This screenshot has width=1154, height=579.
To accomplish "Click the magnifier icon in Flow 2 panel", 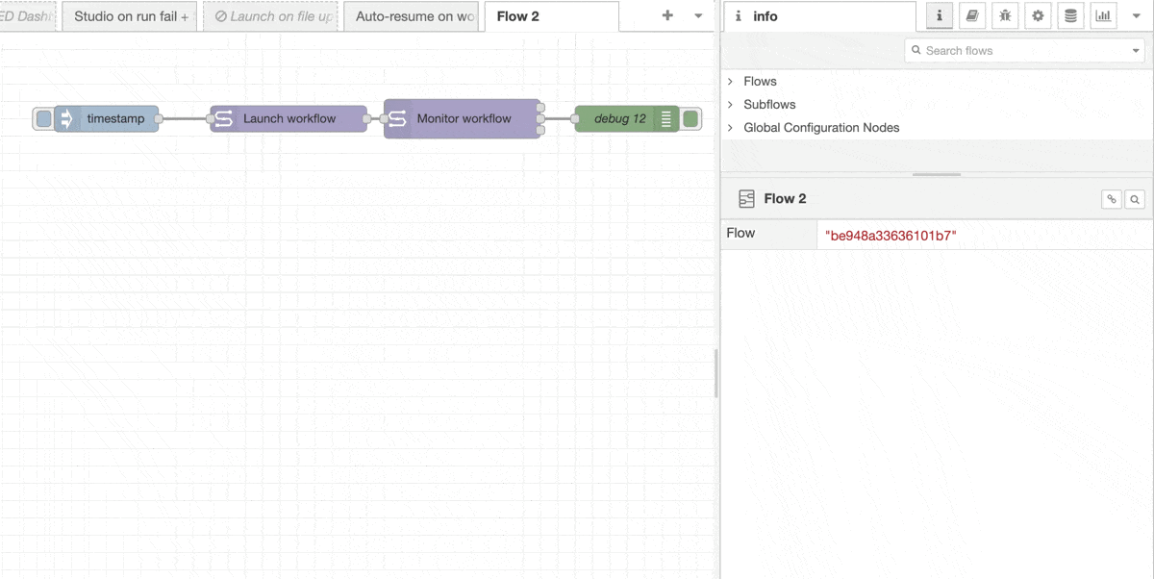I will click(x=1135, y=198).
